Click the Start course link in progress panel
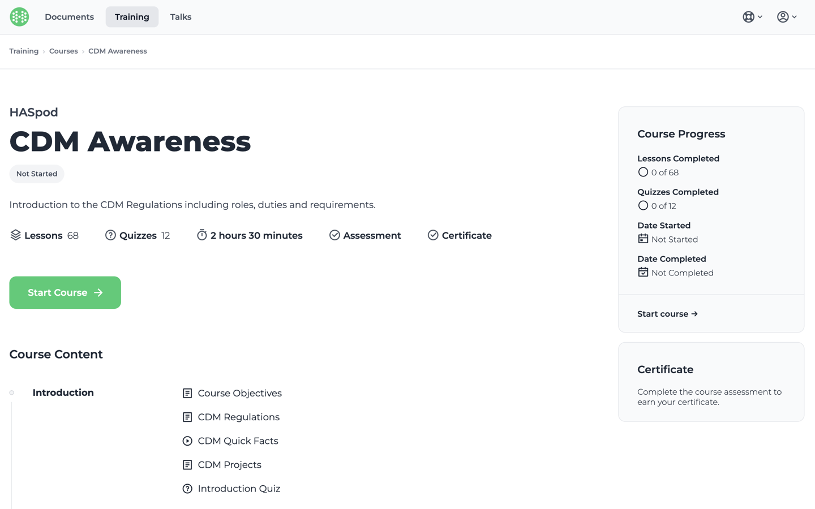The width and height of the screenshot is (815, 509). coord(667,314)
